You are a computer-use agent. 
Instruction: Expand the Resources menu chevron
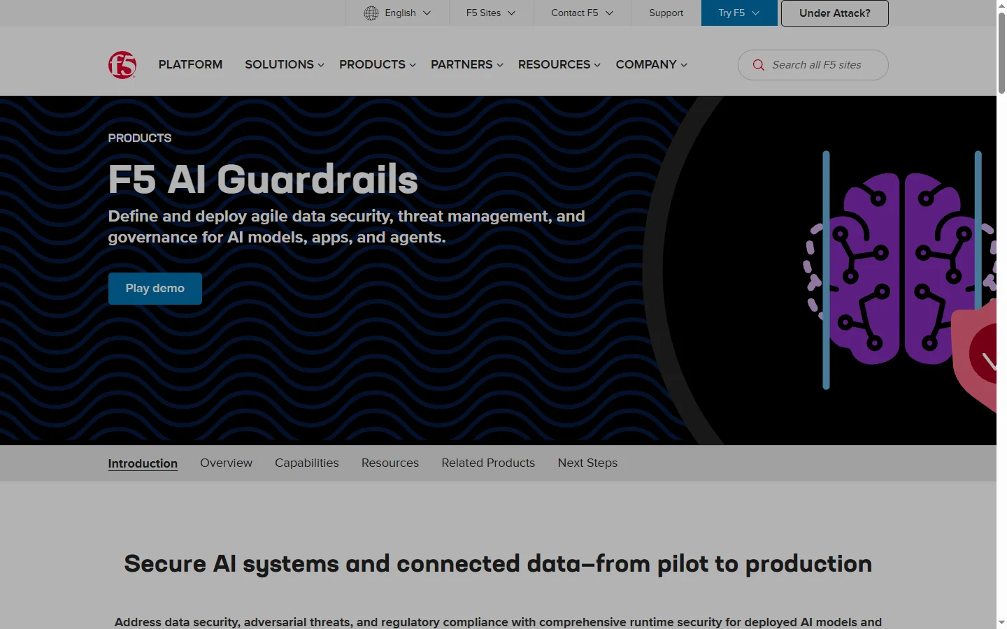(597, 65)
